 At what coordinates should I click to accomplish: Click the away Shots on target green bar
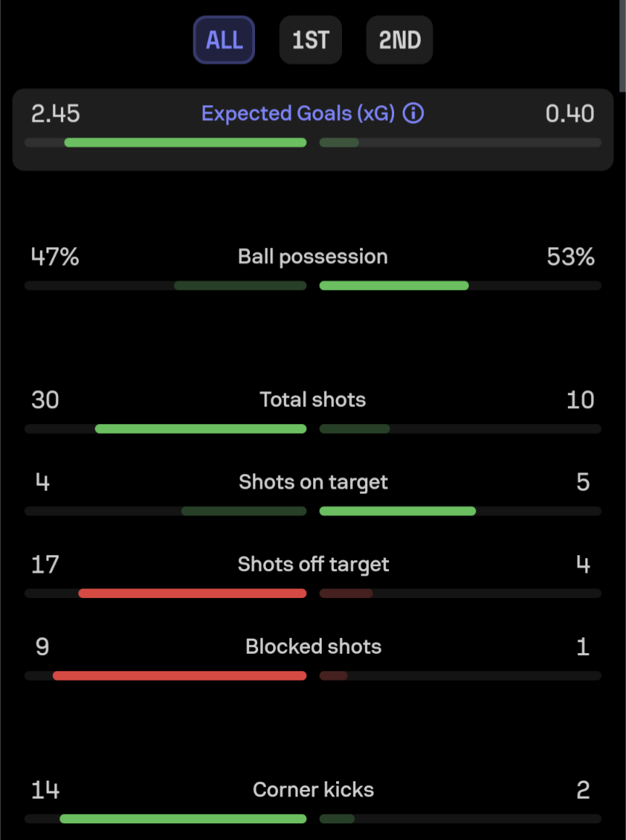pyautogui.click(x=398, y=511)
